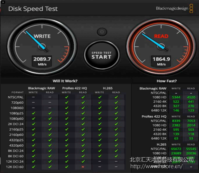The image size is (199, 173).
Task: Click the 65672 write value under H.265
Action: pos(176,149)
